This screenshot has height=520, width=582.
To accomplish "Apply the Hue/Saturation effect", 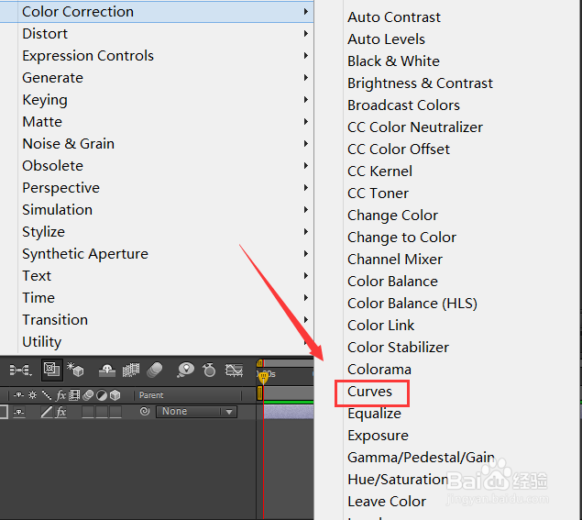I will (x=398, y=480).
